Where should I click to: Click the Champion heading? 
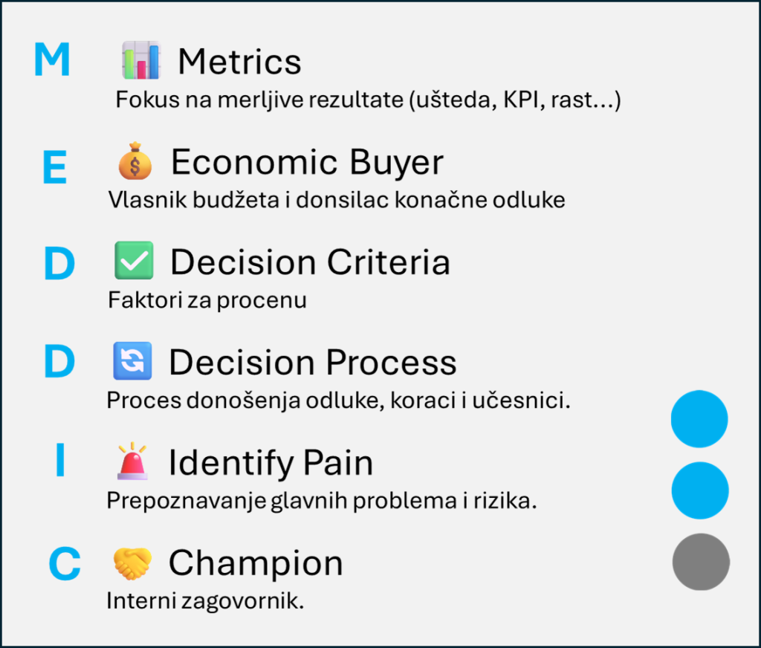coord(256,563)
